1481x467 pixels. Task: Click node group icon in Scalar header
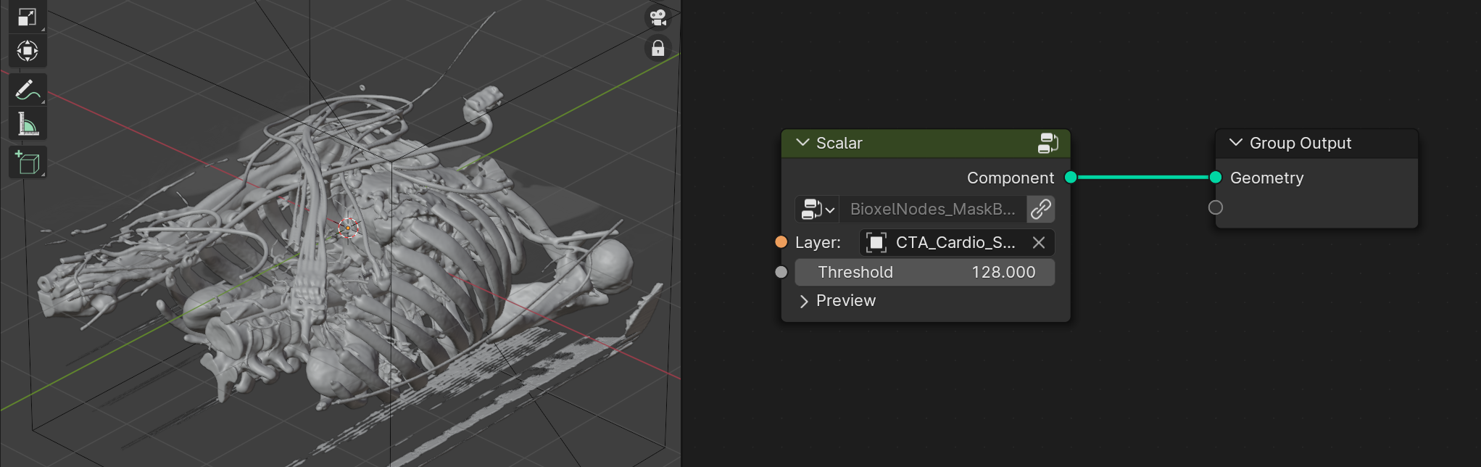point(1048,143)
